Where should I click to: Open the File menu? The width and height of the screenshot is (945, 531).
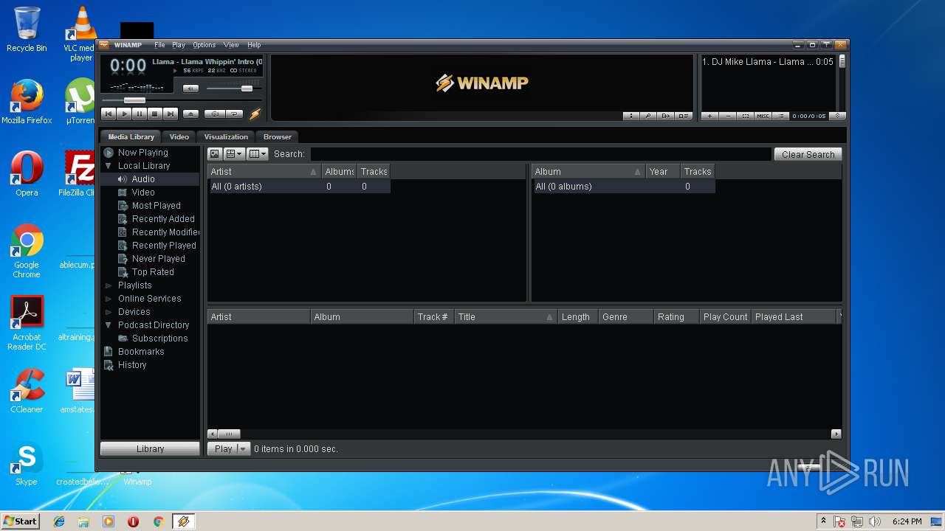point(159,45)
